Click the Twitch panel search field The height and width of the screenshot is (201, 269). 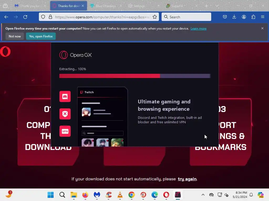pyautogui.click(x=103, y=133)
